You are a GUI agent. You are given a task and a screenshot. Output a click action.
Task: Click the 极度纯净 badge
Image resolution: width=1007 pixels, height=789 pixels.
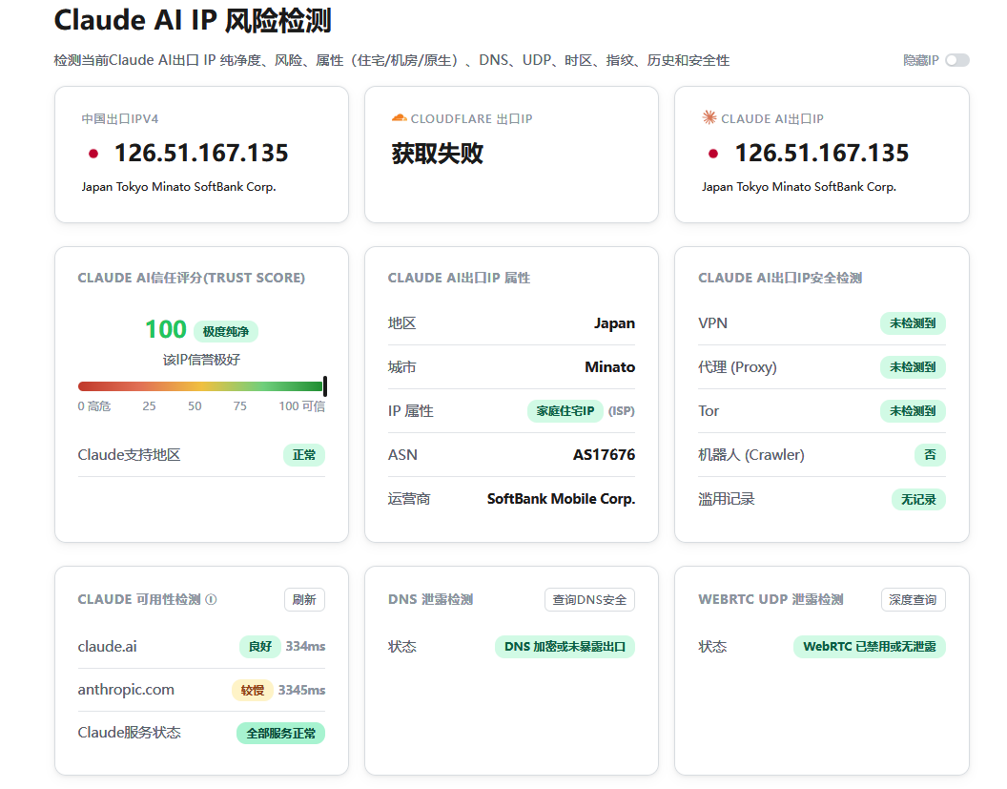pyautogui.click(x=225, y=332)
